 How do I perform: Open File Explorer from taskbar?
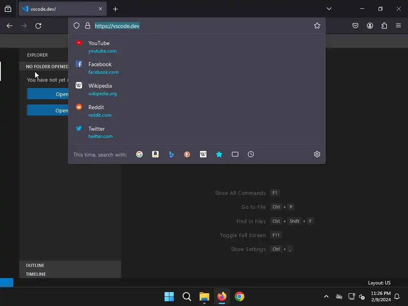(204, 296)
